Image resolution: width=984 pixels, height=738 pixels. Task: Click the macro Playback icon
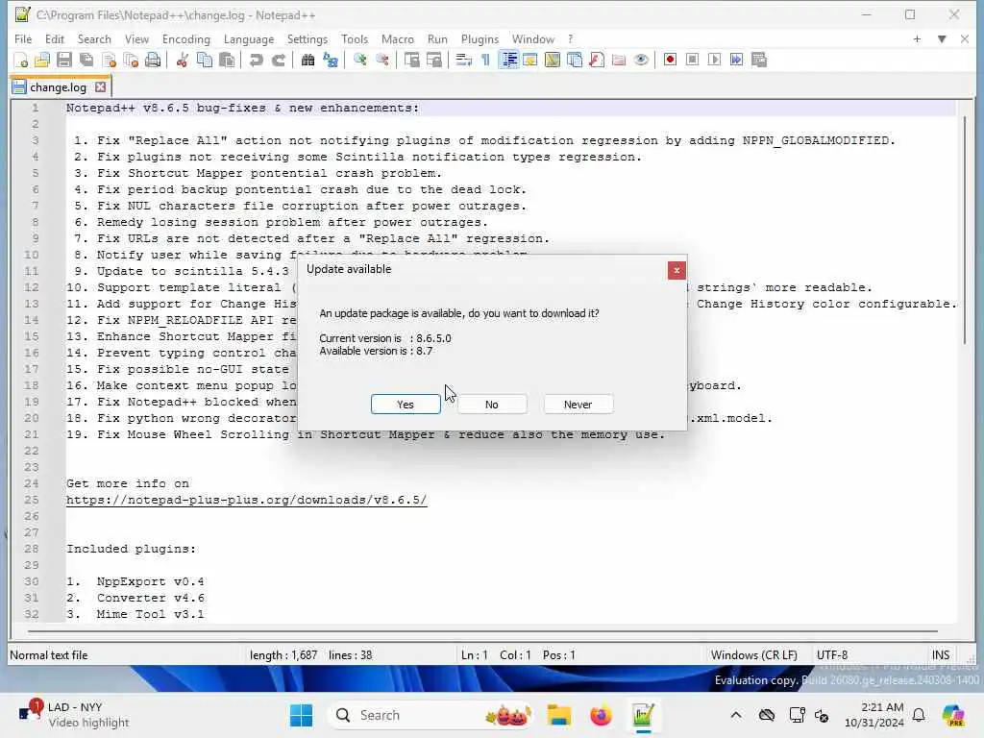[x=714, y=61]
